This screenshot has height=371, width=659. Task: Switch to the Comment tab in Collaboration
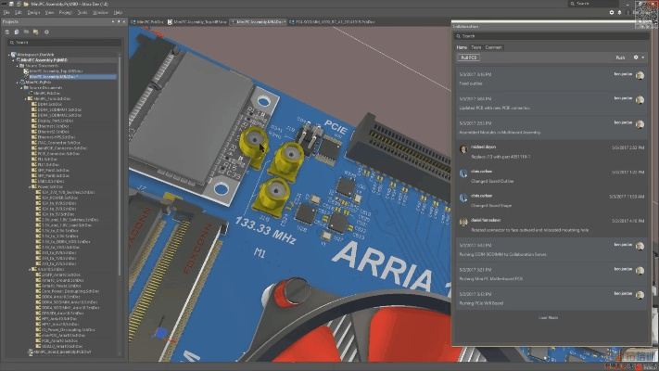point(493,46)
